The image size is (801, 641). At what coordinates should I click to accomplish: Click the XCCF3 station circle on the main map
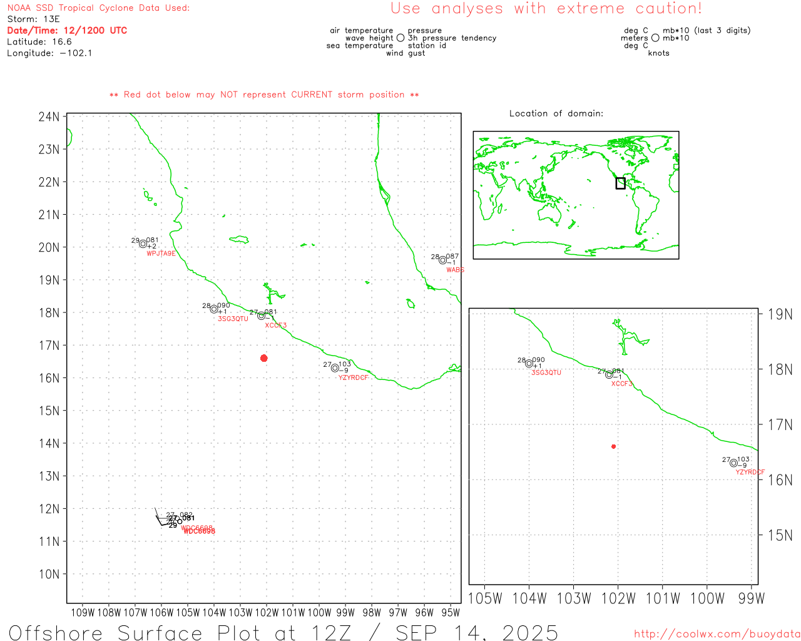pos(261,315)
